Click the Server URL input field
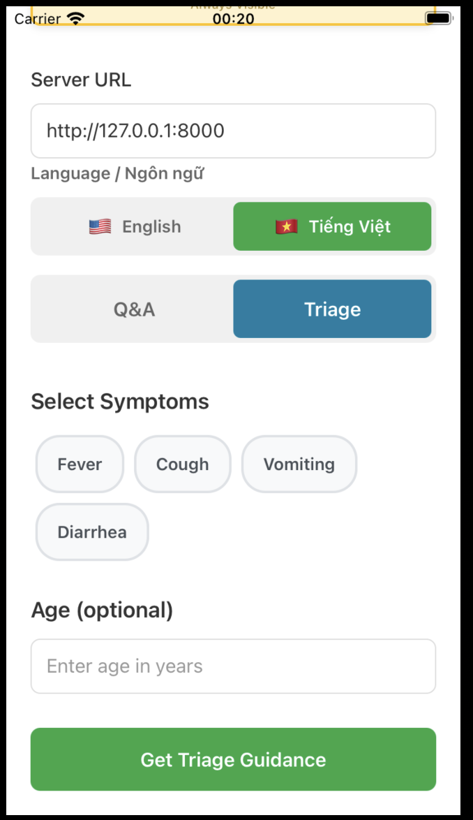This screenshot has height=820, width=473. 233,131
